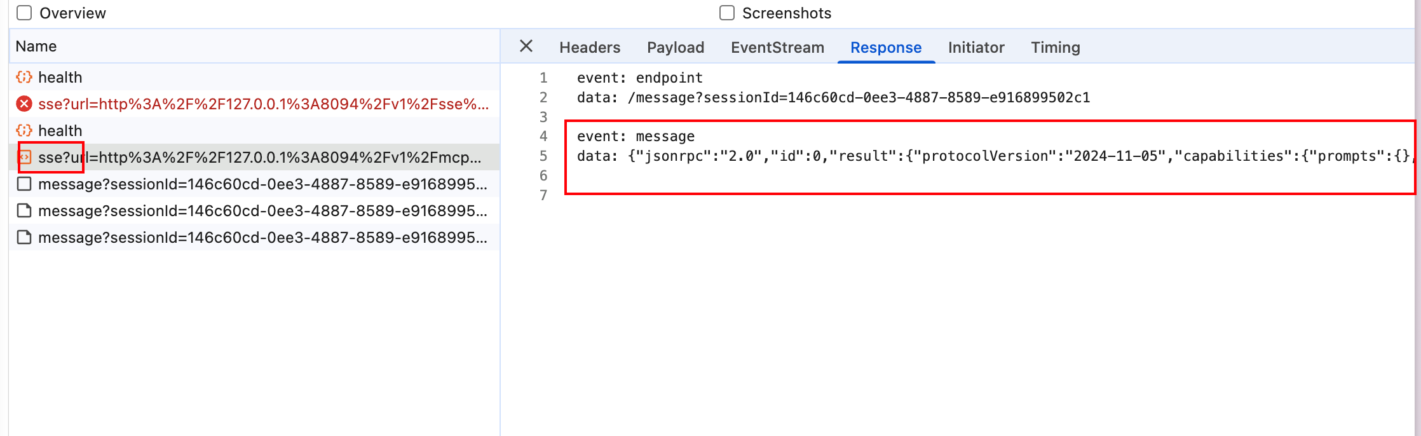
Task: Switch to the Payload tab
Action: [x=675, y=48]
